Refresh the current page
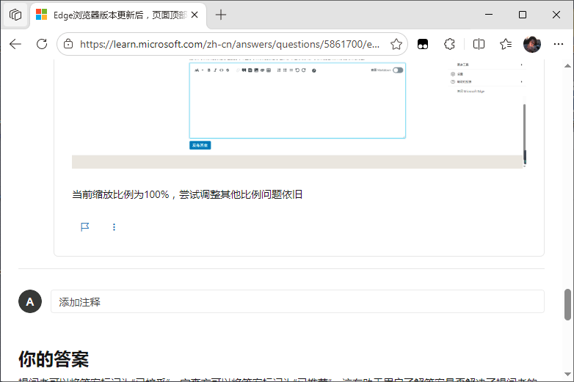574x382 pixels. [42, 44]
